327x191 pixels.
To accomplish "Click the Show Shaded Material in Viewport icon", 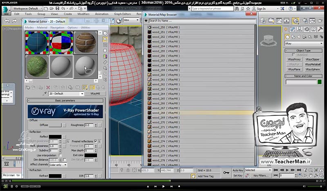I will (85, 88).
